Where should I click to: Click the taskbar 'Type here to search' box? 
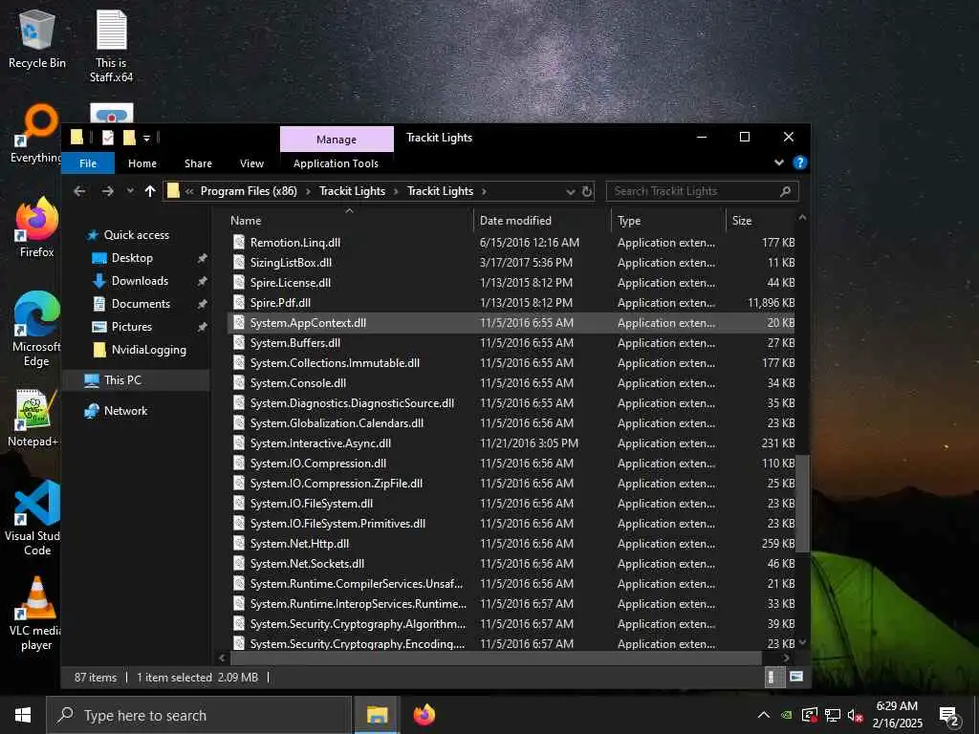(x=199, y=715)
